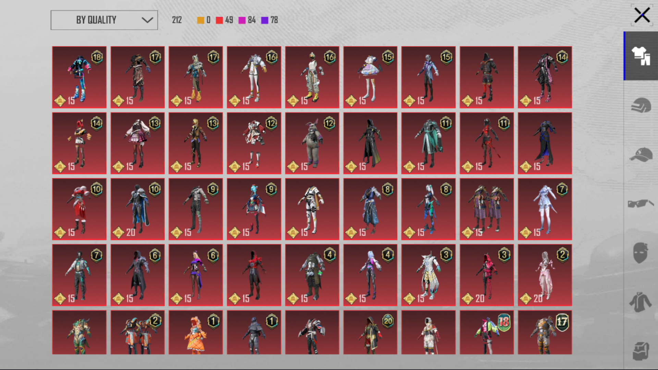Select the teal caped outfit level 11

click(x=428, y=143)
